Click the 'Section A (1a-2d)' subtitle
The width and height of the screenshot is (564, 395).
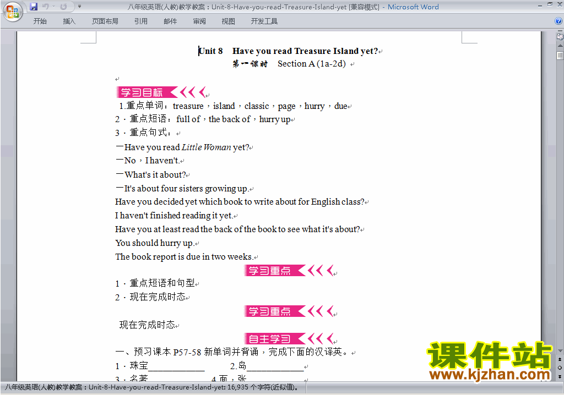click(312, 64)
